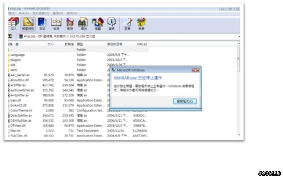Open the 命令(C) Commands menu

[x=24, y=13]
